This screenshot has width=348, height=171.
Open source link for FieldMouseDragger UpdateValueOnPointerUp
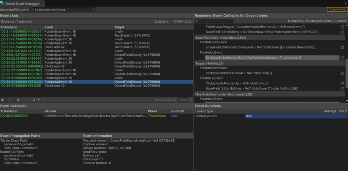342,26
